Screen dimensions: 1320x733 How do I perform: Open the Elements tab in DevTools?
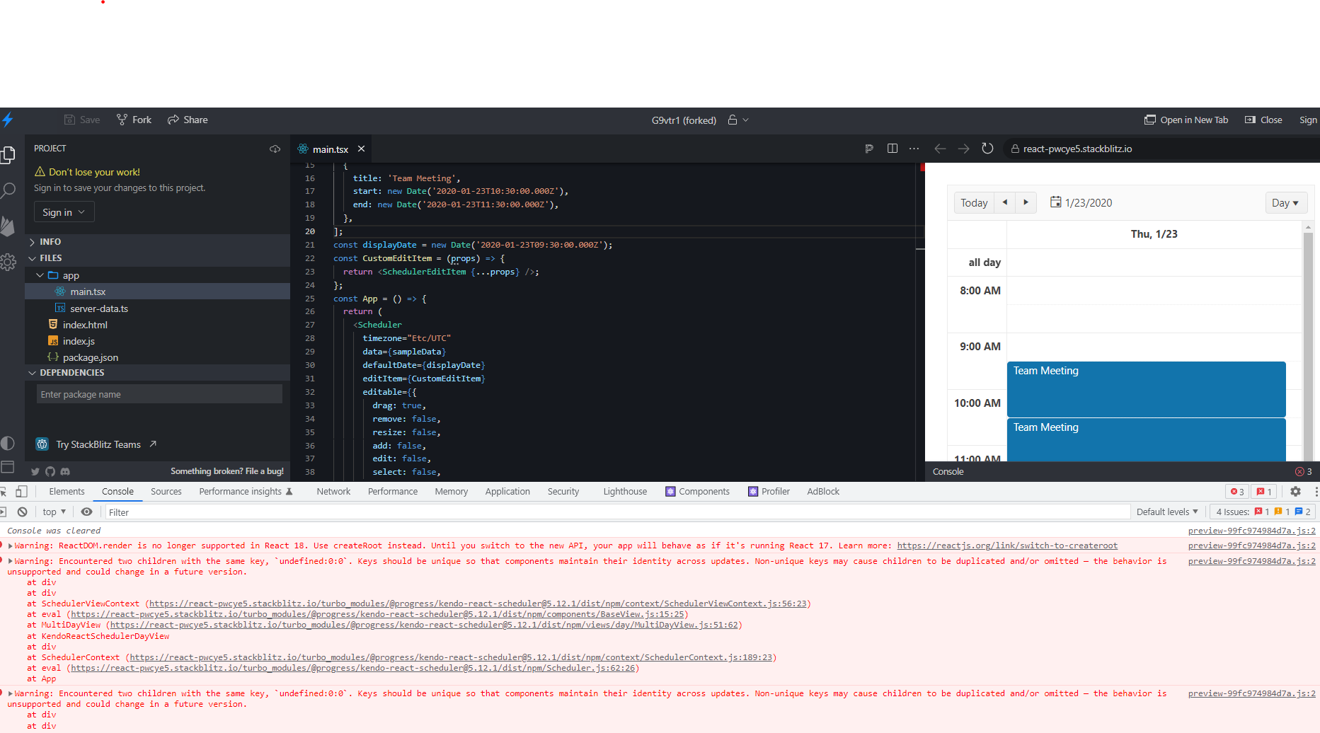67,491
